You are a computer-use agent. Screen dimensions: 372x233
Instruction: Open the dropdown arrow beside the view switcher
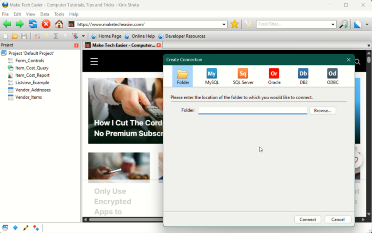pos(367,24)
